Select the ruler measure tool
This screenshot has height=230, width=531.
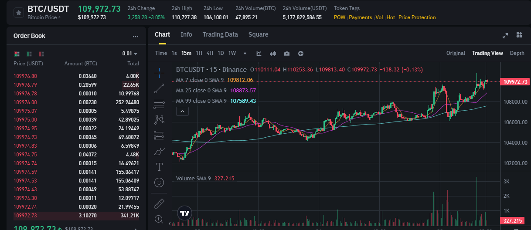(x=160, y=203)
